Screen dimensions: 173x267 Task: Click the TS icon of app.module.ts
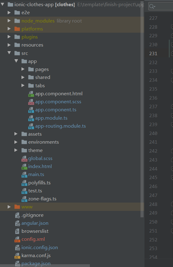(31, 118)
